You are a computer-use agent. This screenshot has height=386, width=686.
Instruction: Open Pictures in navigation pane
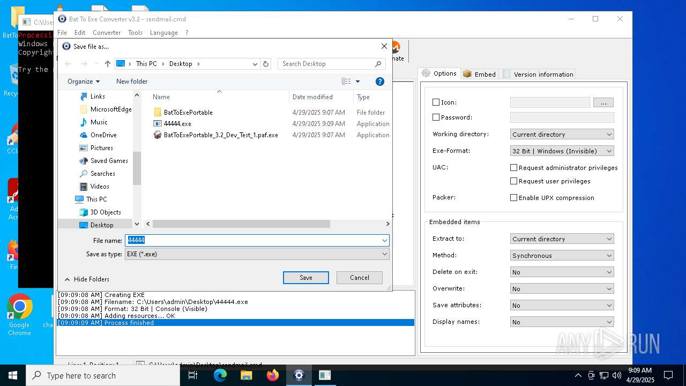(x=101, y=148)
